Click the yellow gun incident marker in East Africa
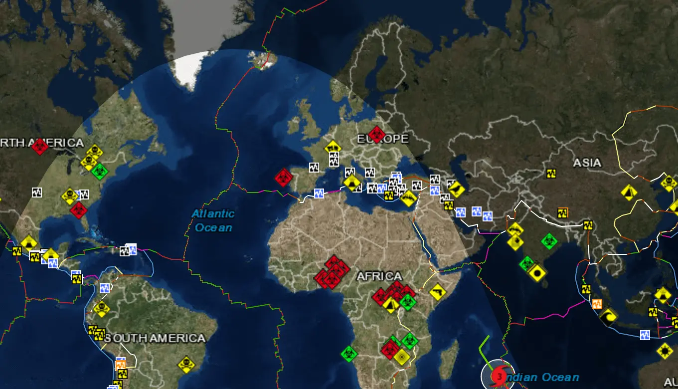 click(437, 291)
